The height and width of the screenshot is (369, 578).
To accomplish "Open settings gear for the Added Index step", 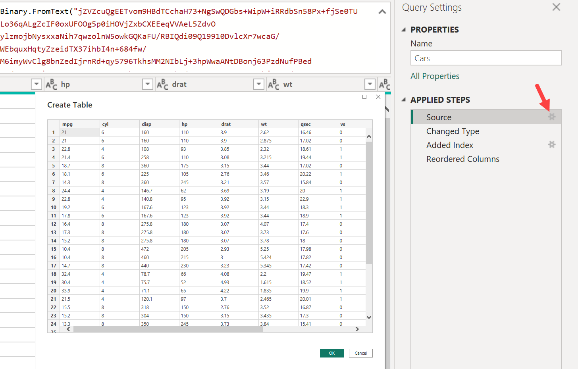I will tap(552, 144).
